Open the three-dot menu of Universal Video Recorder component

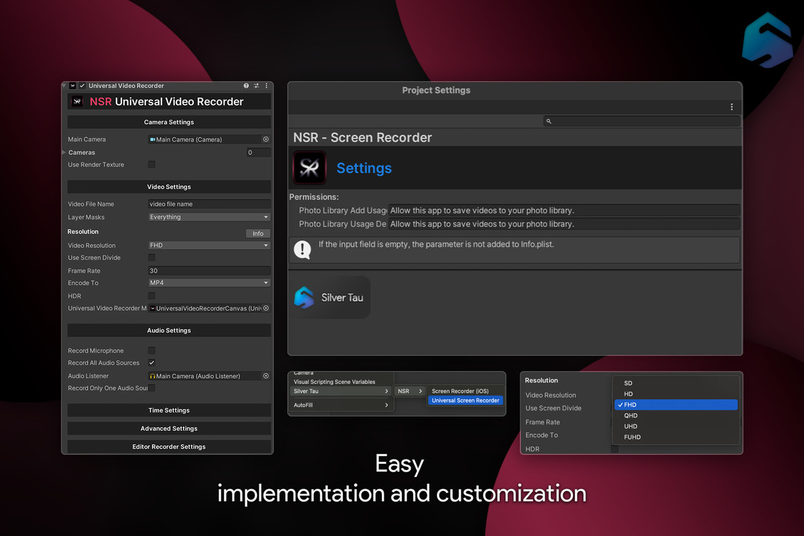coord(266,86)
